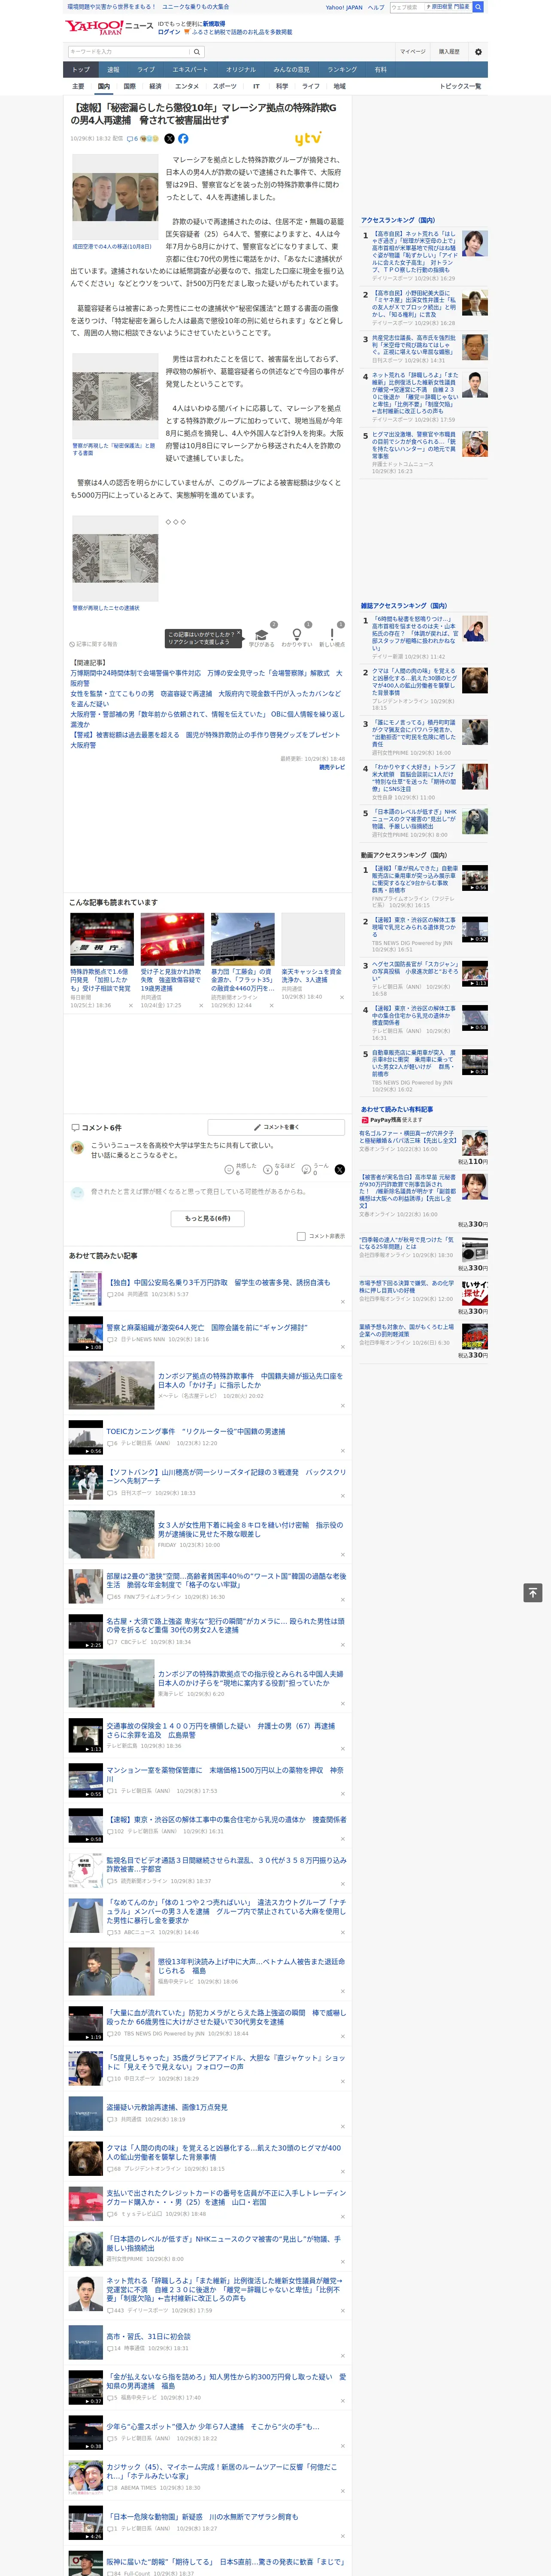Image resolution: width=551 pixels, height=2576 pixels.
Task: Click the 読売テレビ source link
Action: [x=332, y=767]
